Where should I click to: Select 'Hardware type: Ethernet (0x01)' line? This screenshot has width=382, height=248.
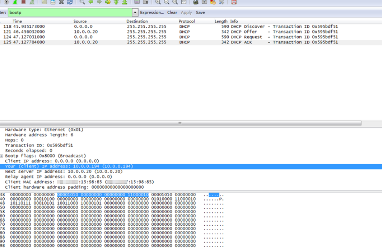(x=44, y=130)
